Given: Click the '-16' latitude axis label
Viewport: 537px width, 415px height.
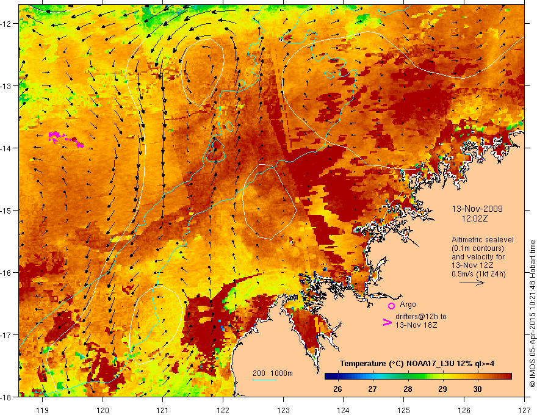Looking at the screenshot, I should coord(6,273).
